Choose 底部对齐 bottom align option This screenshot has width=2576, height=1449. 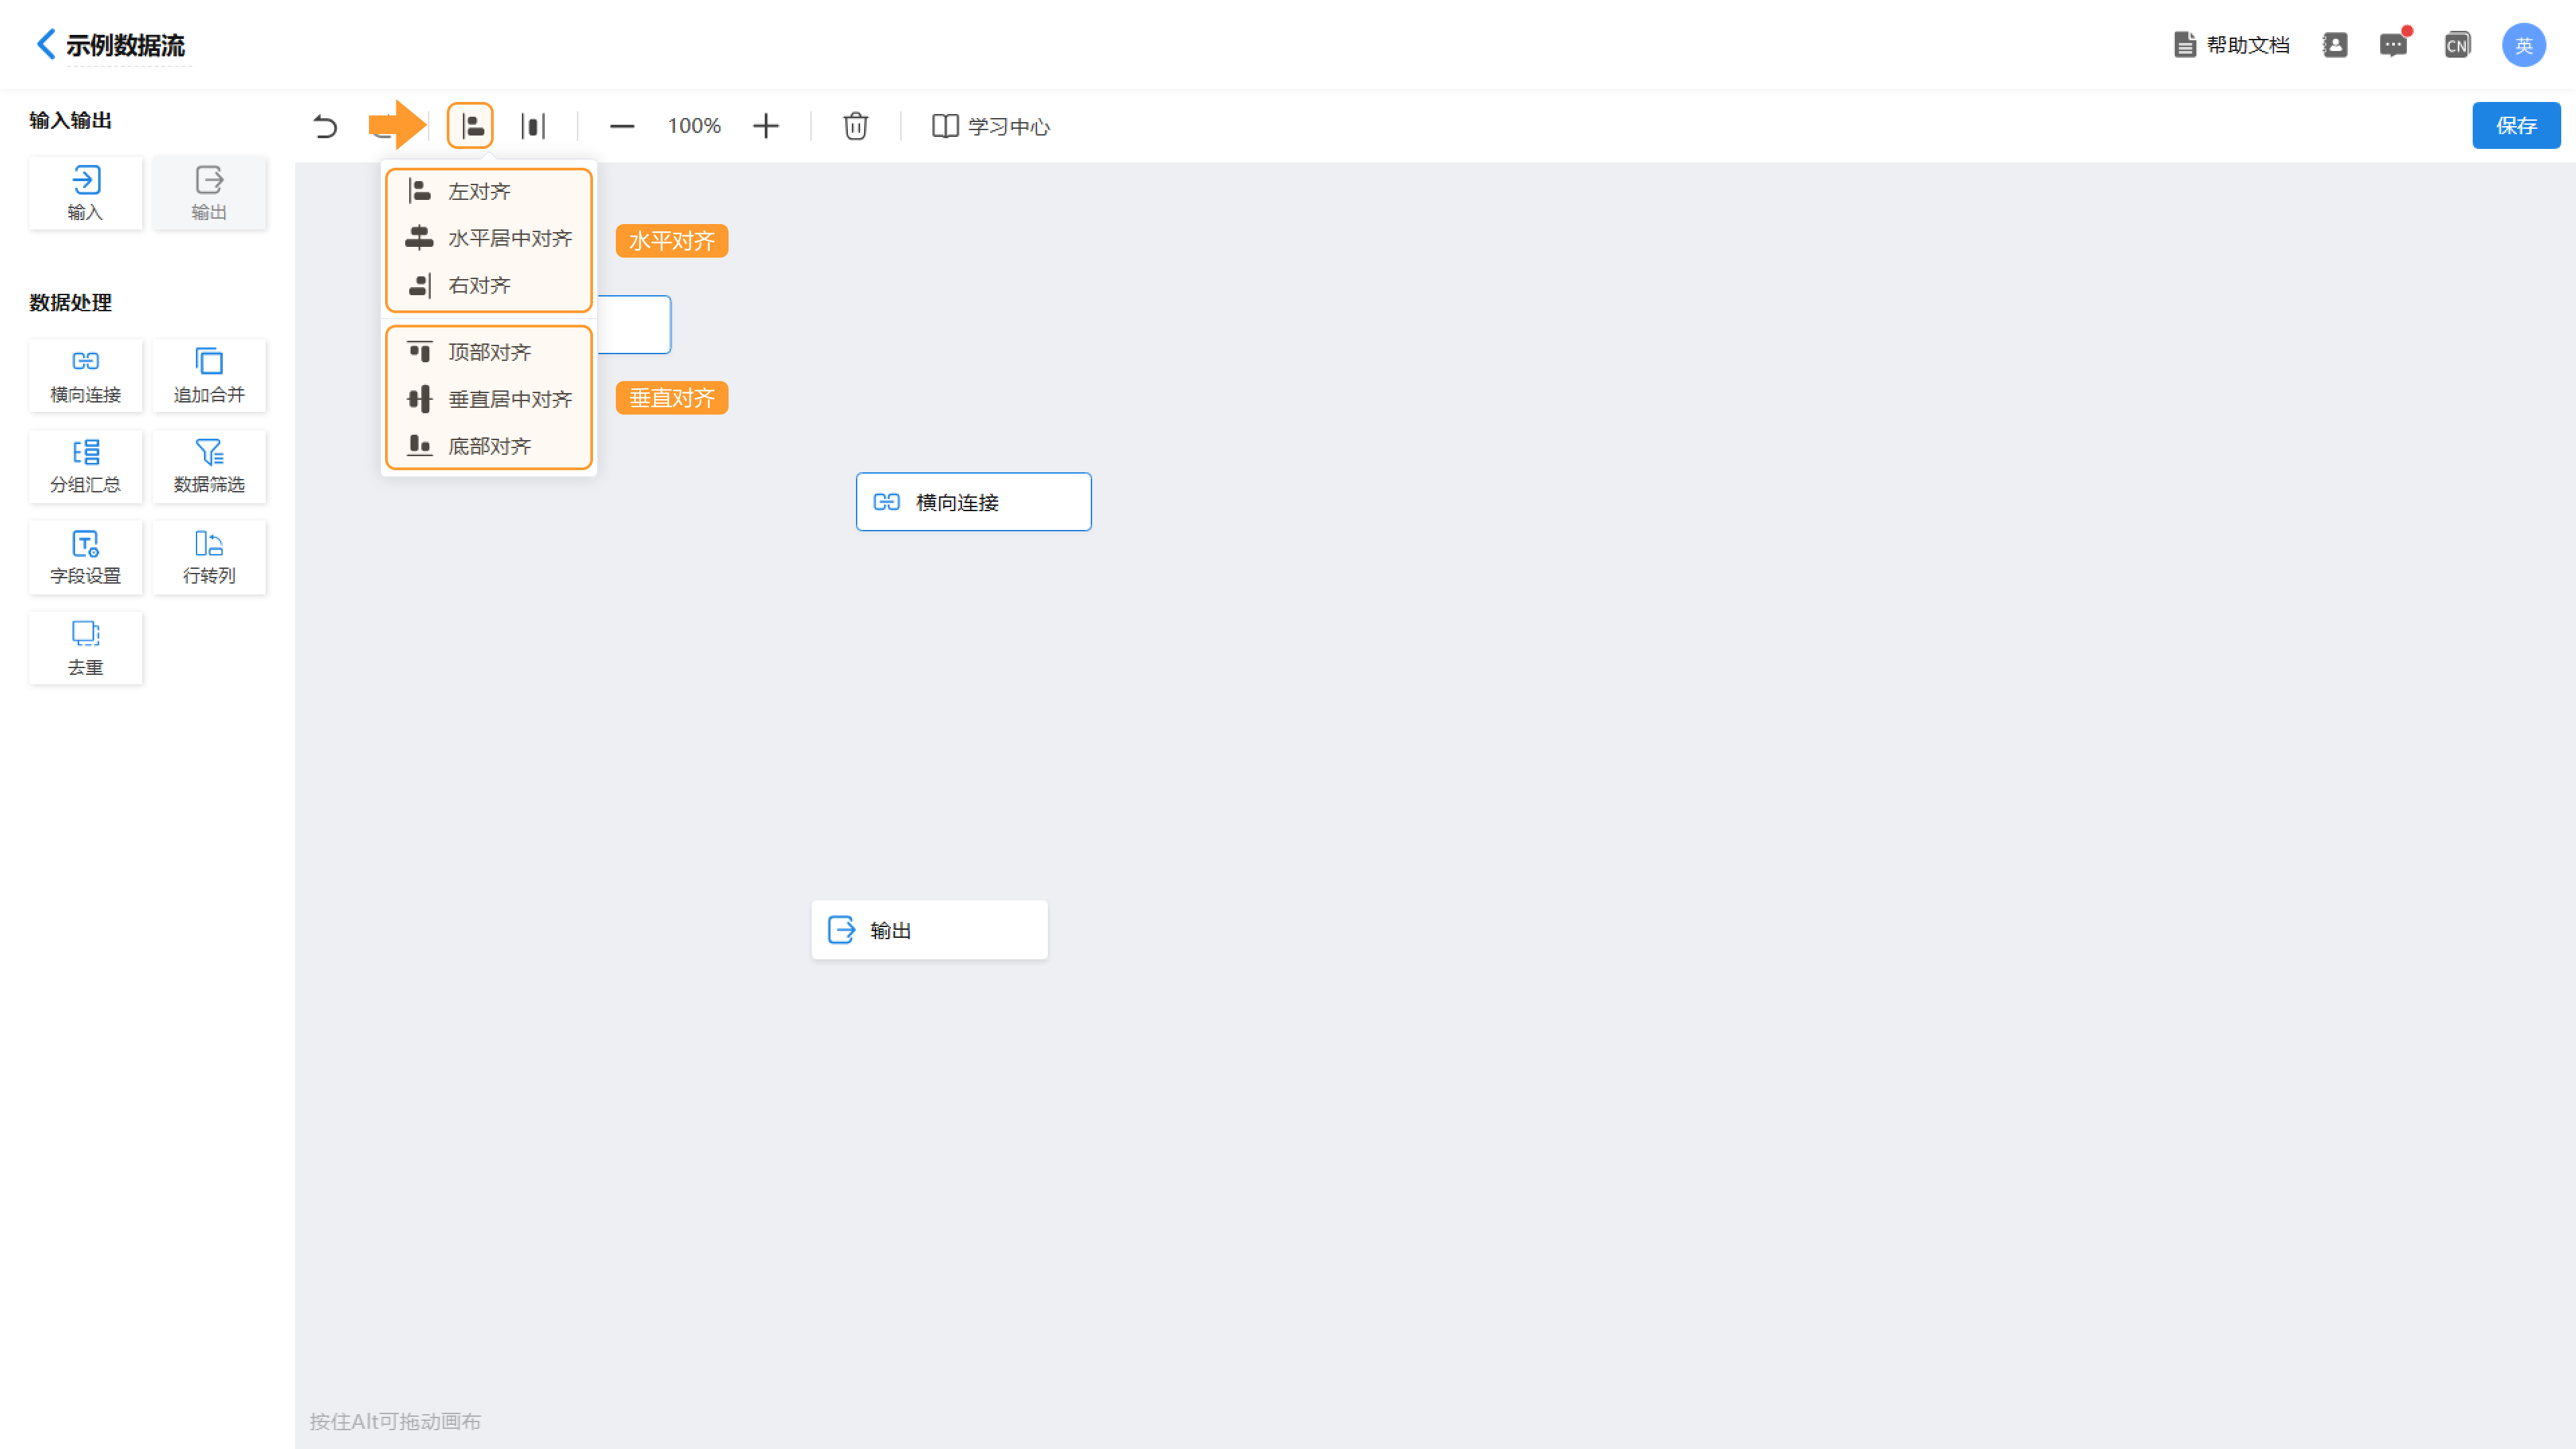(489, 446)
